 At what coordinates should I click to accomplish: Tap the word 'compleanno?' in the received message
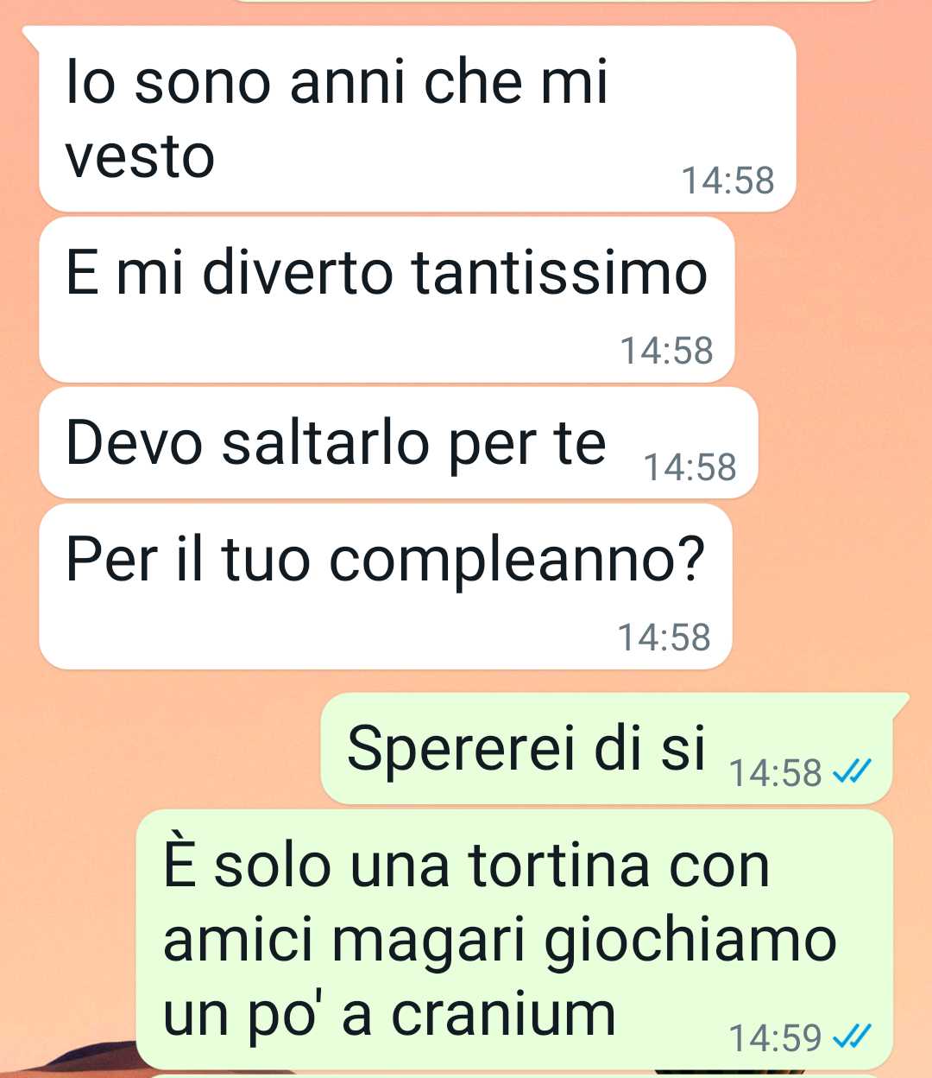518,561
